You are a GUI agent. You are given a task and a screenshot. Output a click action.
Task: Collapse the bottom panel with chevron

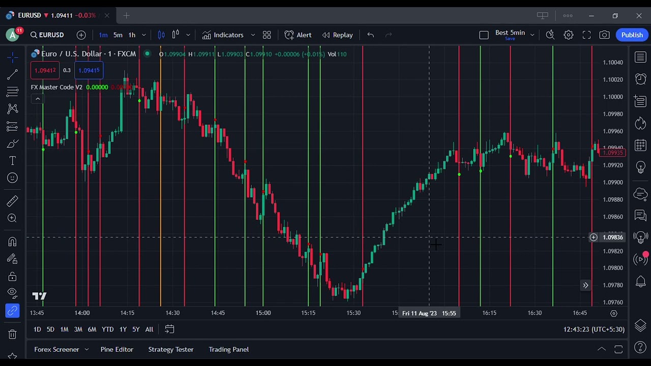coord(602,349)
